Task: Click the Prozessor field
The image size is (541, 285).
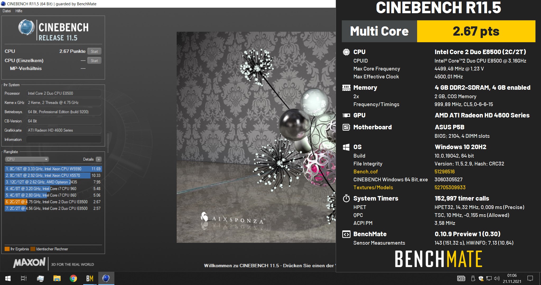Action: [64, 93]
